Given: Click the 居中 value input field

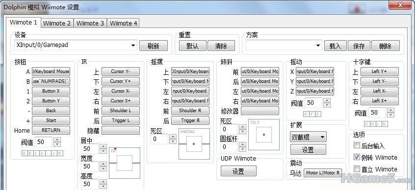Looking at the screenshot, I should [89, 149].
